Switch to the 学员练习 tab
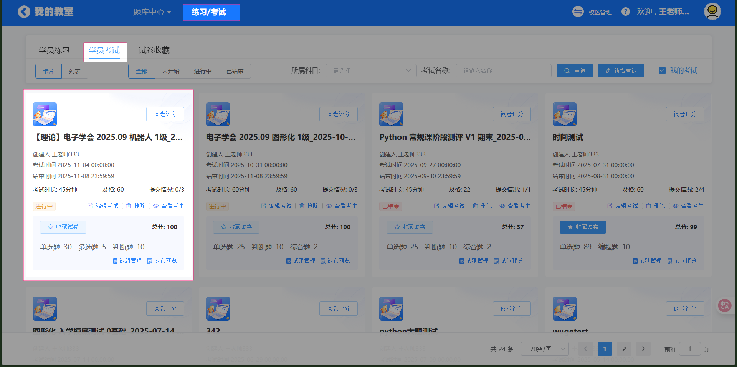 pos(54,51)
